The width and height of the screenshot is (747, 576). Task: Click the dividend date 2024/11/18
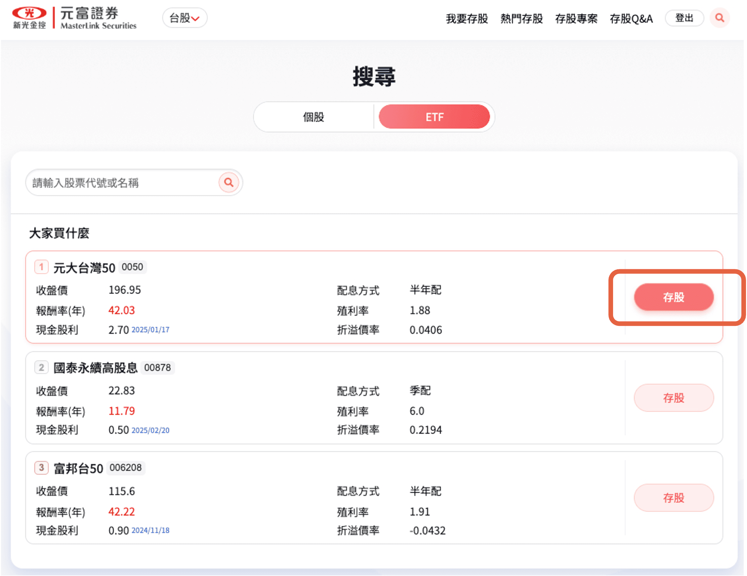pos(150,530)
